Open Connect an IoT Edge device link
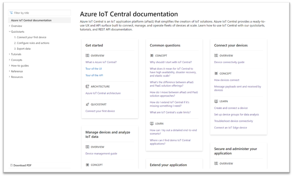The image size is (293, 177). [231, 128]
